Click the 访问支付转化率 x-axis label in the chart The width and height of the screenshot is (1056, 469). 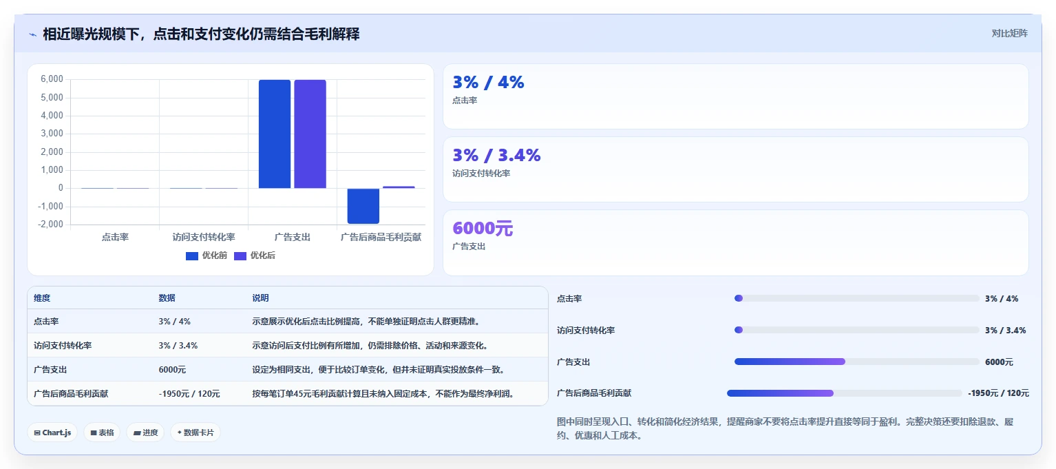coord(204,237)
